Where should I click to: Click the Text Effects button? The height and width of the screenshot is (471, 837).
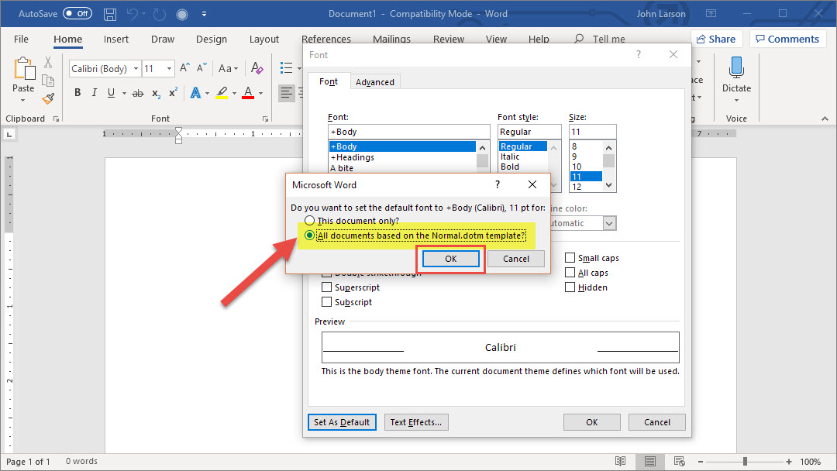416,422
